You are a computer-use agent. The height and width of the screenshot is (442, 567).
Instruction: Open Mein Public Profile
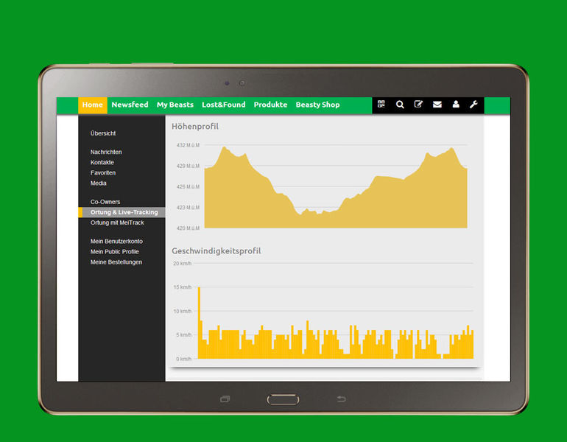[115, 252]
